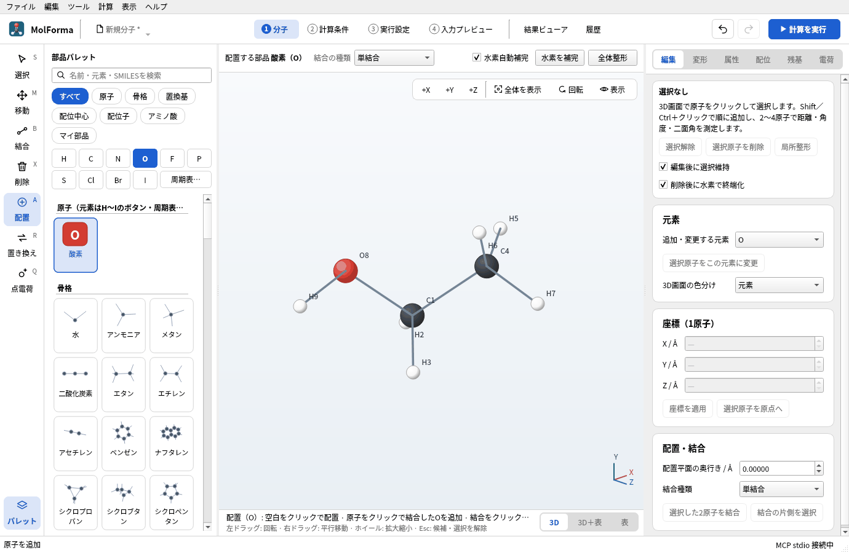This screenshot has height=553, width=849.
Task: Set view along +X axis
Action: pyautogui.click(x=426, y=90)
